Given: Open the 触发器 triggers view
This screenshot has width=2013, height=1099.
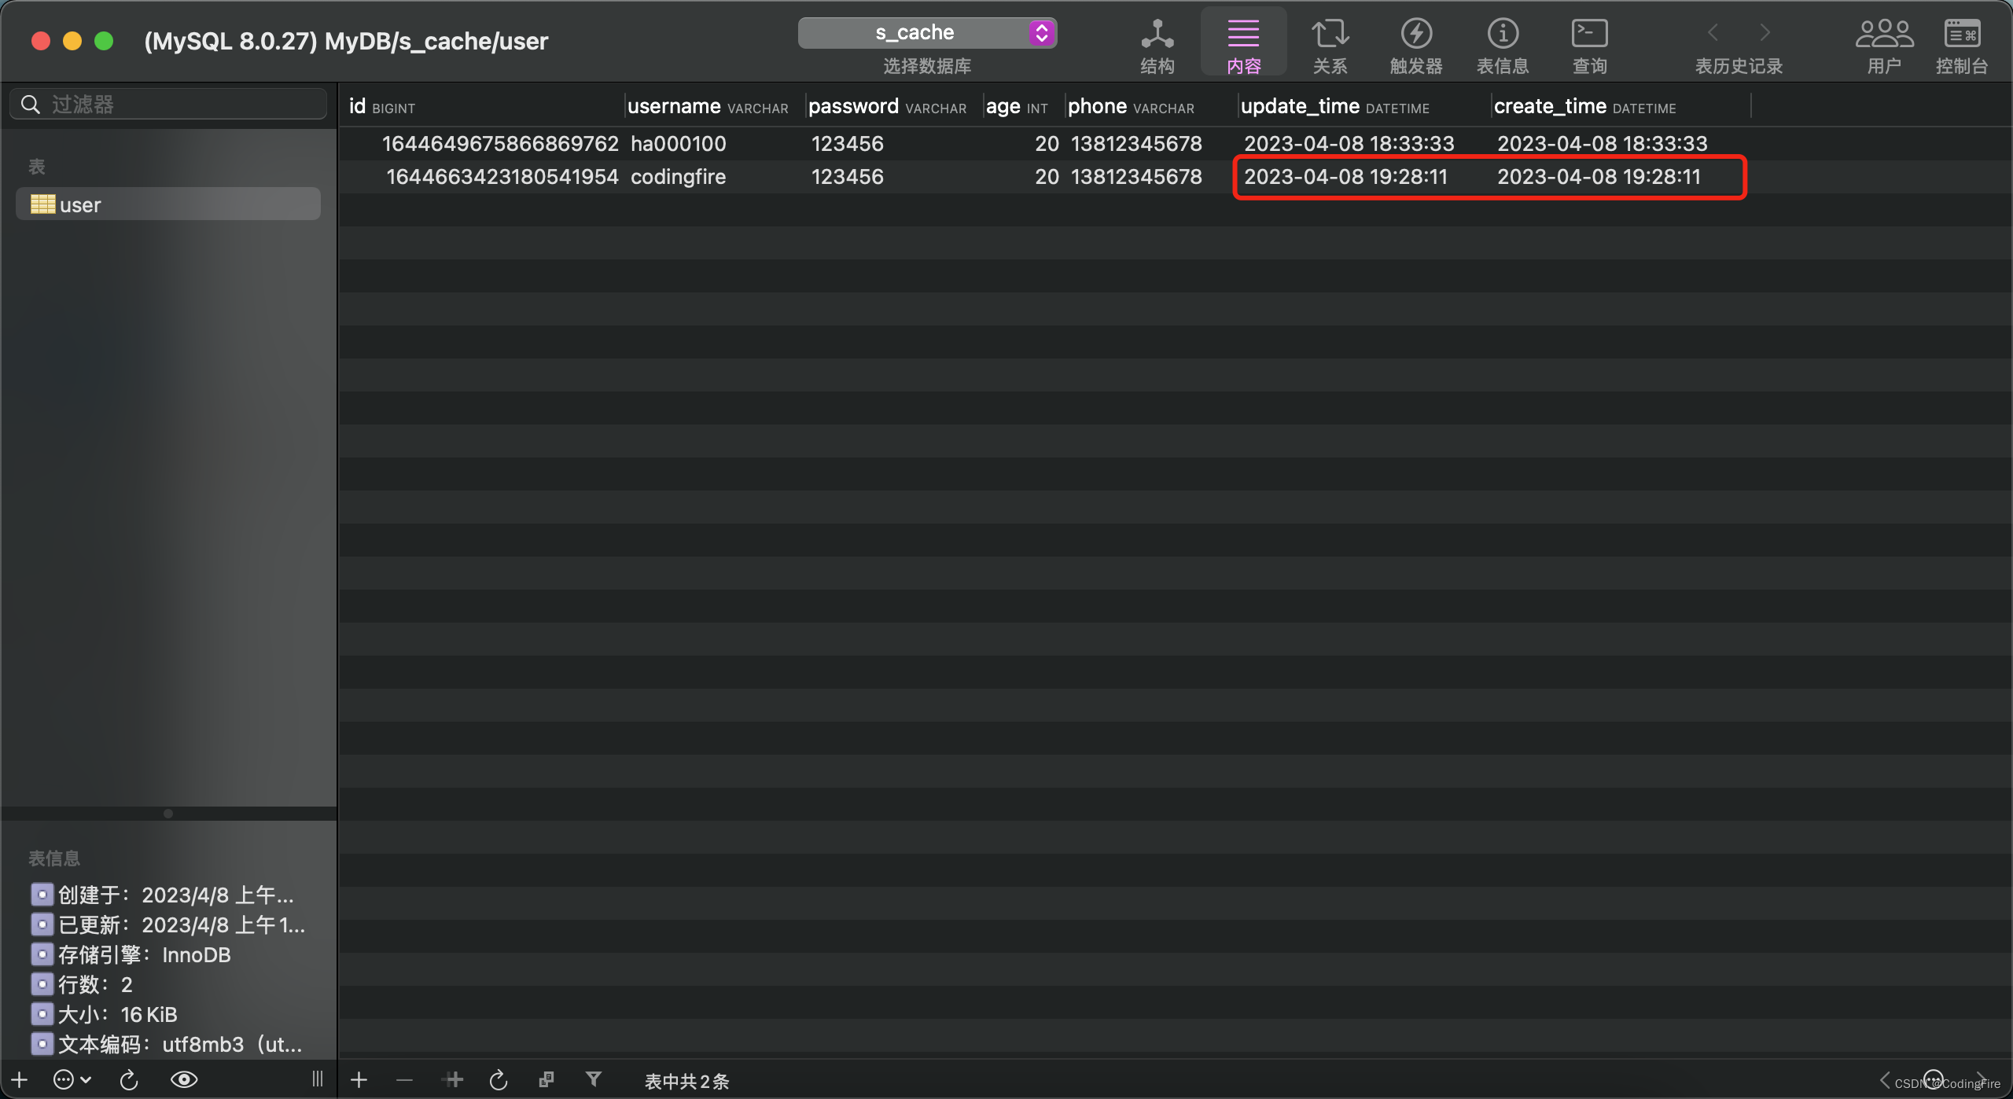Looking at the screenshot, I should (1415, 45).
